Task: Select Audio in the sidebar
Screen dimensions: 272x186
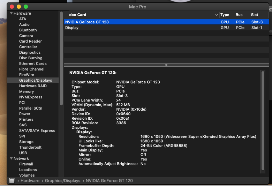Action: pos(24,24)
